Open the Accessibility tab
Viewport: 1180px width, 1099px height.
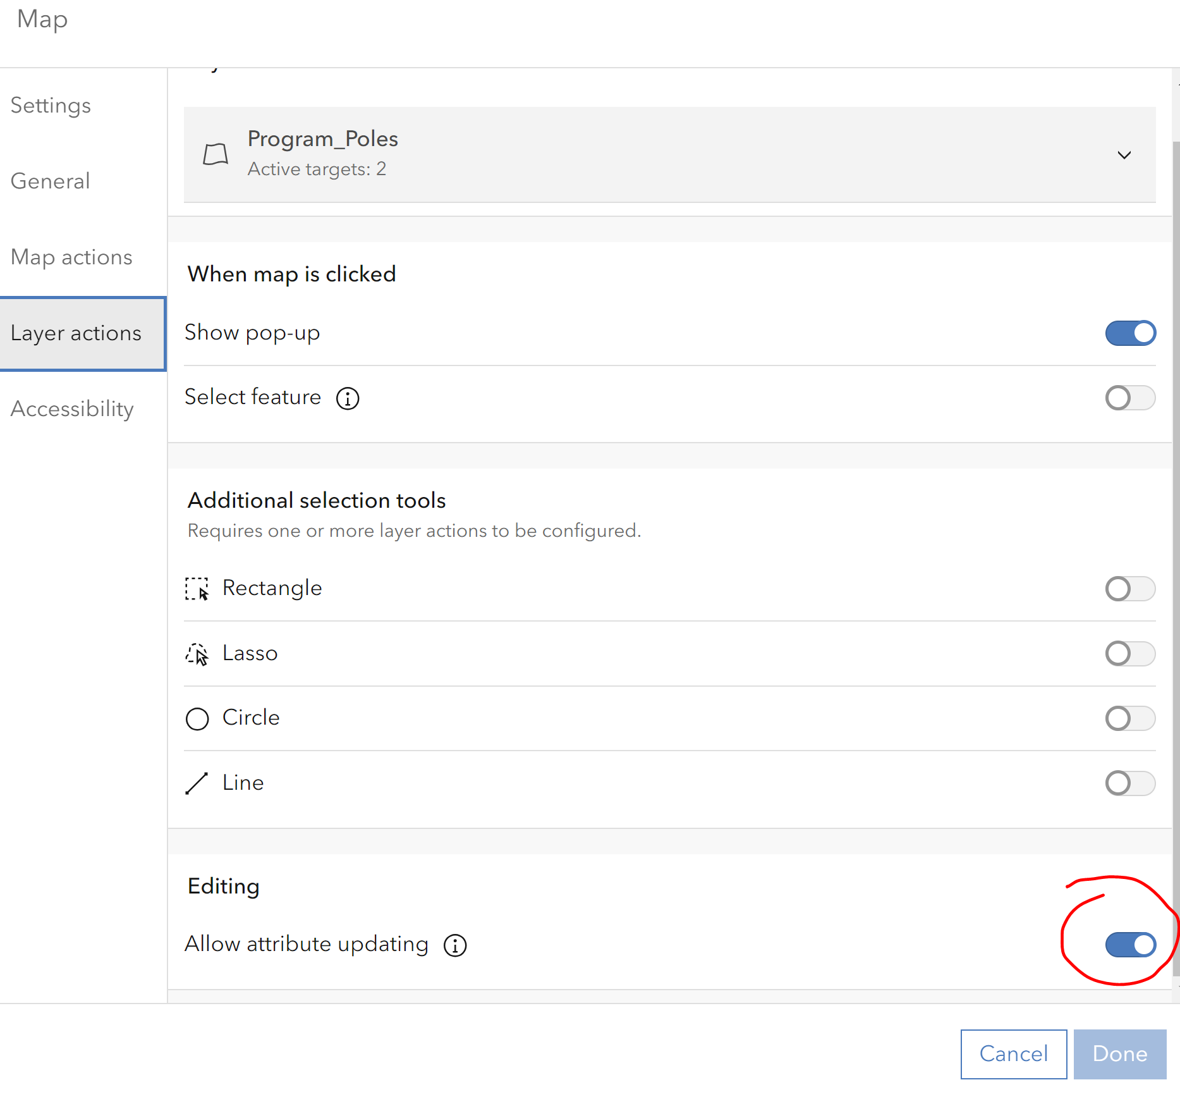pos(72,409)
